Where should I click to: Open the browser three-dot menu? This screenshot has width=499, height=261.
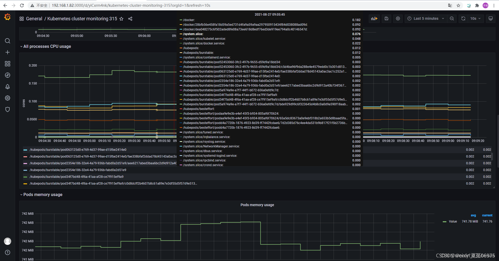click(494, 5)
